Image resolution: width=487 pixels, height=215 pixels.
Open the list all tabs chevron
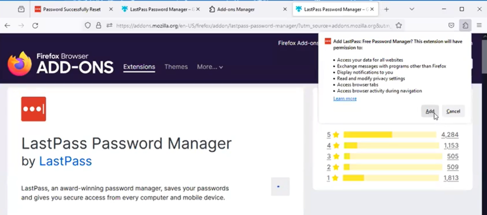coord(412,9)
